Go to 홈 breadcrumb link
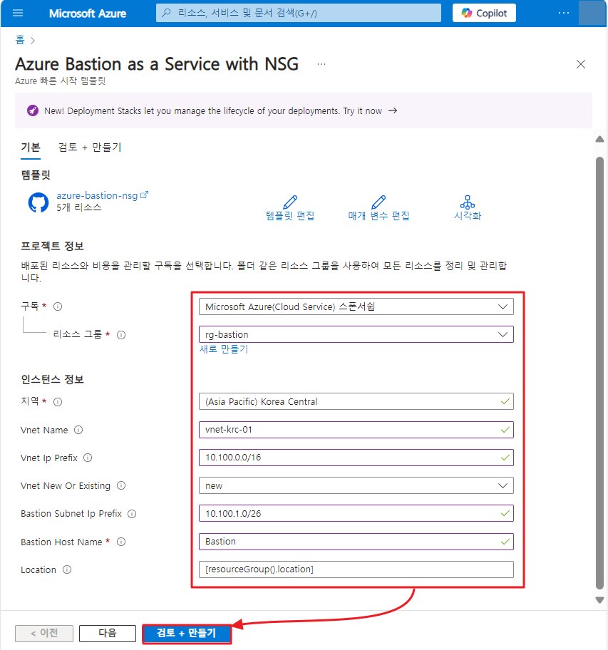The width and height of the screenshot is (608, 650). pos(20,40)
